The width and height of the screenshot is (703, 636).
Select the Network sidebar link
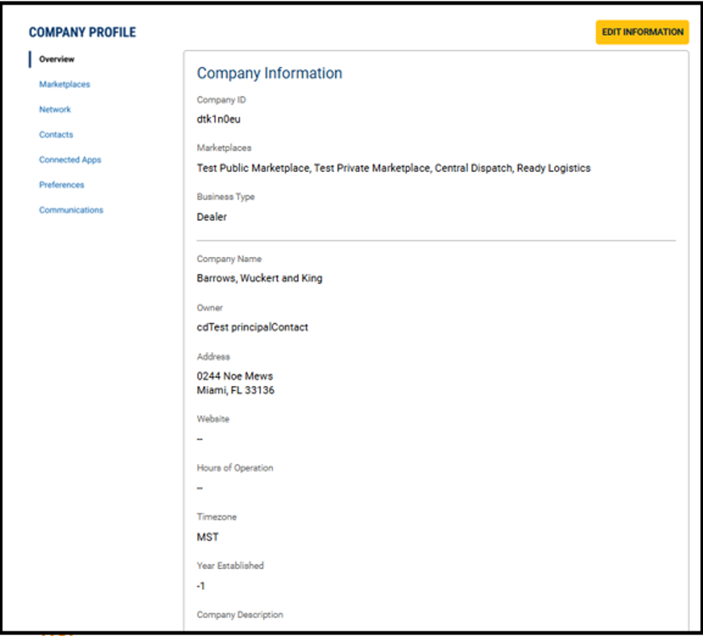(55, 109)
